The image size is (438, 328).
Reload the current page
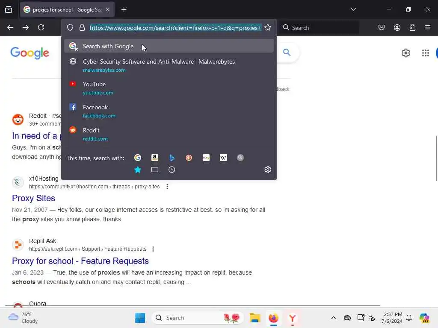pos(41,27)
